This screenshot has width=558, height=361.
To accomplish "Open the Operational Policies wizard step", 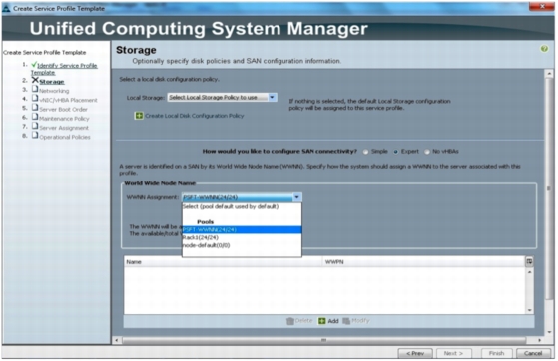I will point(65,137).
